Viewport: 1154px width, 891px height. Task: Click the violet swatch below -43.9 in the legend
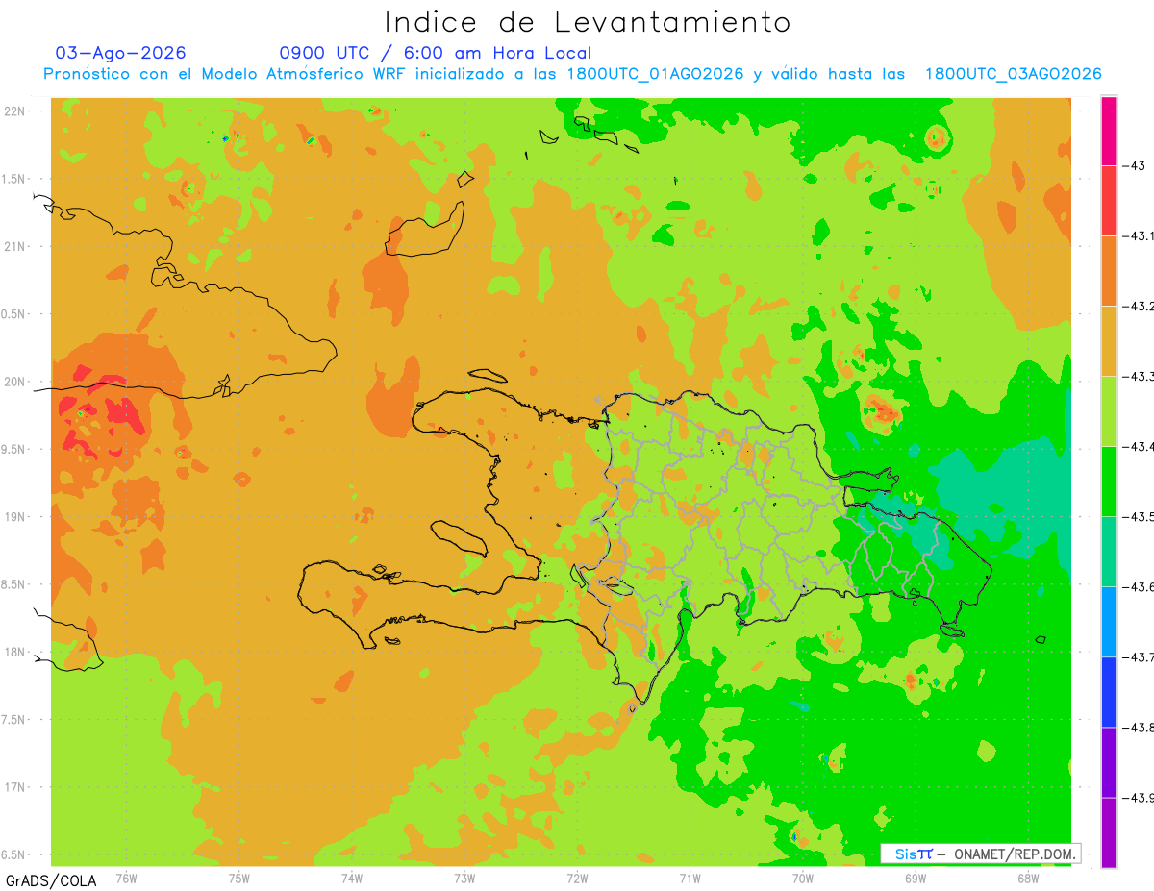point(1109,832)
